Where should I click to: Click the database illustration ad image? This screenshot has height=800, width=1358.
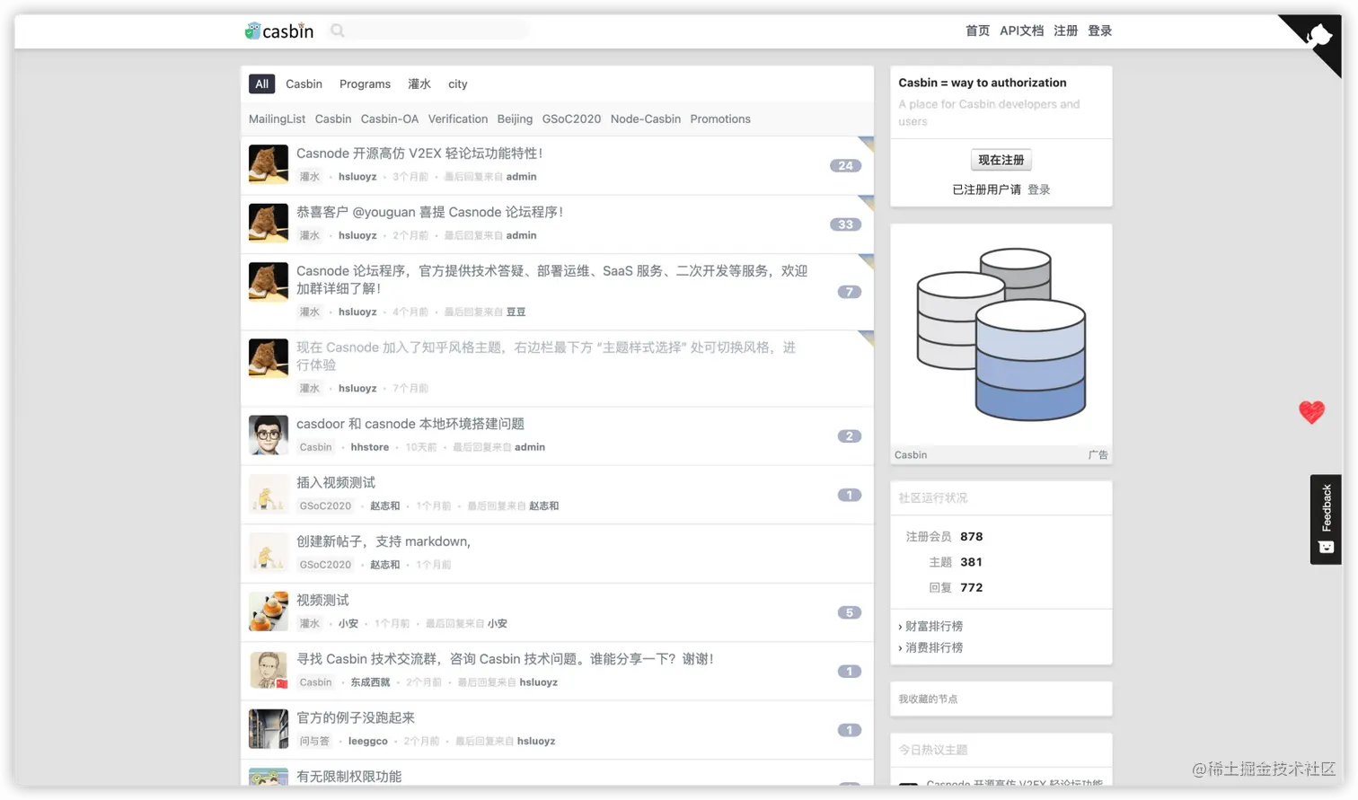pos(1001,335)
